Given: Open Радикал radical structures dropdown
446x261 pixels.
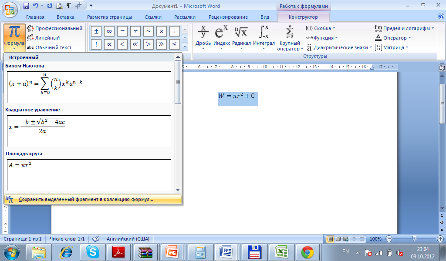Looking at the screenshot, I should pos(241,38).
